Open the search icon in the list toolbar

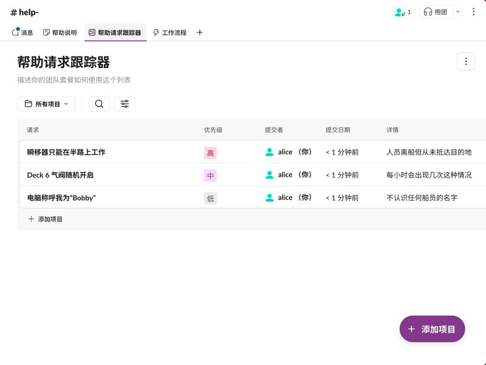coord(99,103)
